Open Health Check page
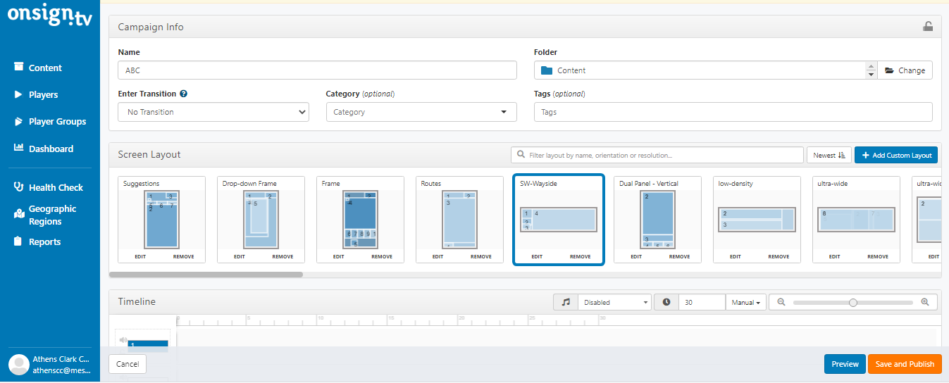This screenshot has height=383, width=949. 56,187
